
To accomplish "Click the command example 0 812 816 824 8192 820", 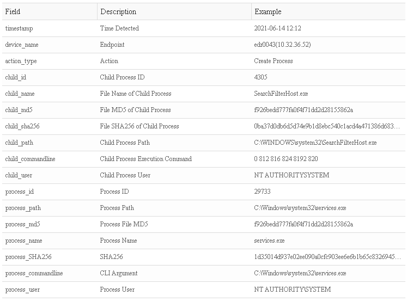I will pyautogui.click(x=286, y=159).
